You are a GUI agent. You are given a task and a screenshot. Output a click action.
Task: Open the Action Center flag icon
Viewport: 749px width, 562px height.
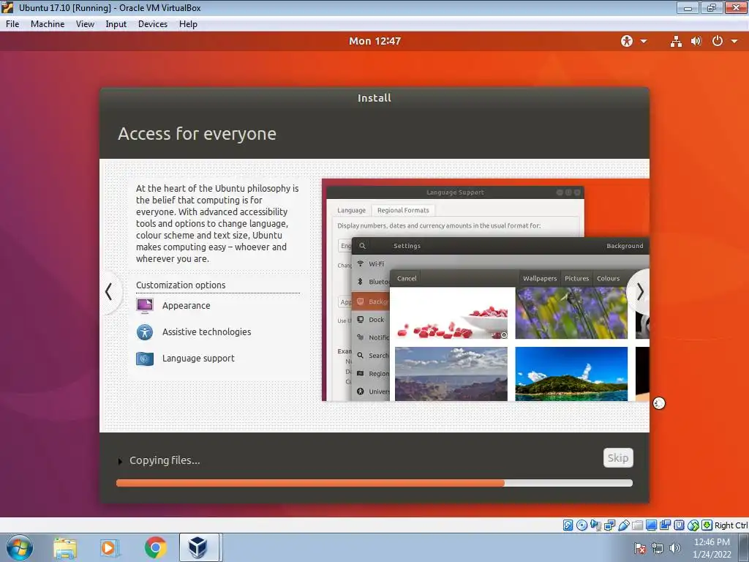pos(640,548)
